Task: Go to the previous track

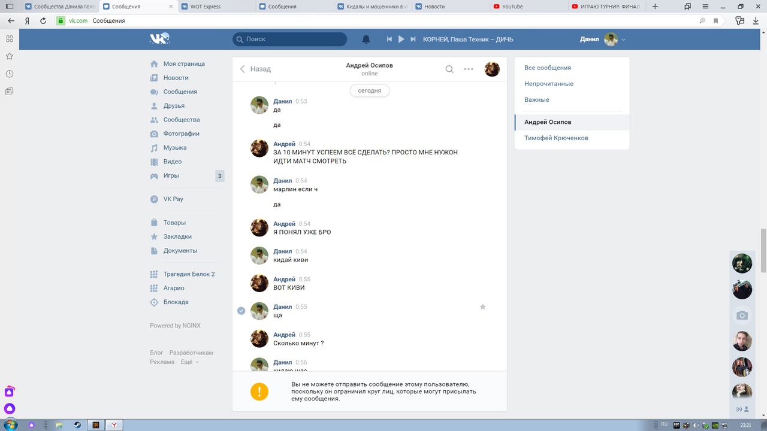Action: 389,40
